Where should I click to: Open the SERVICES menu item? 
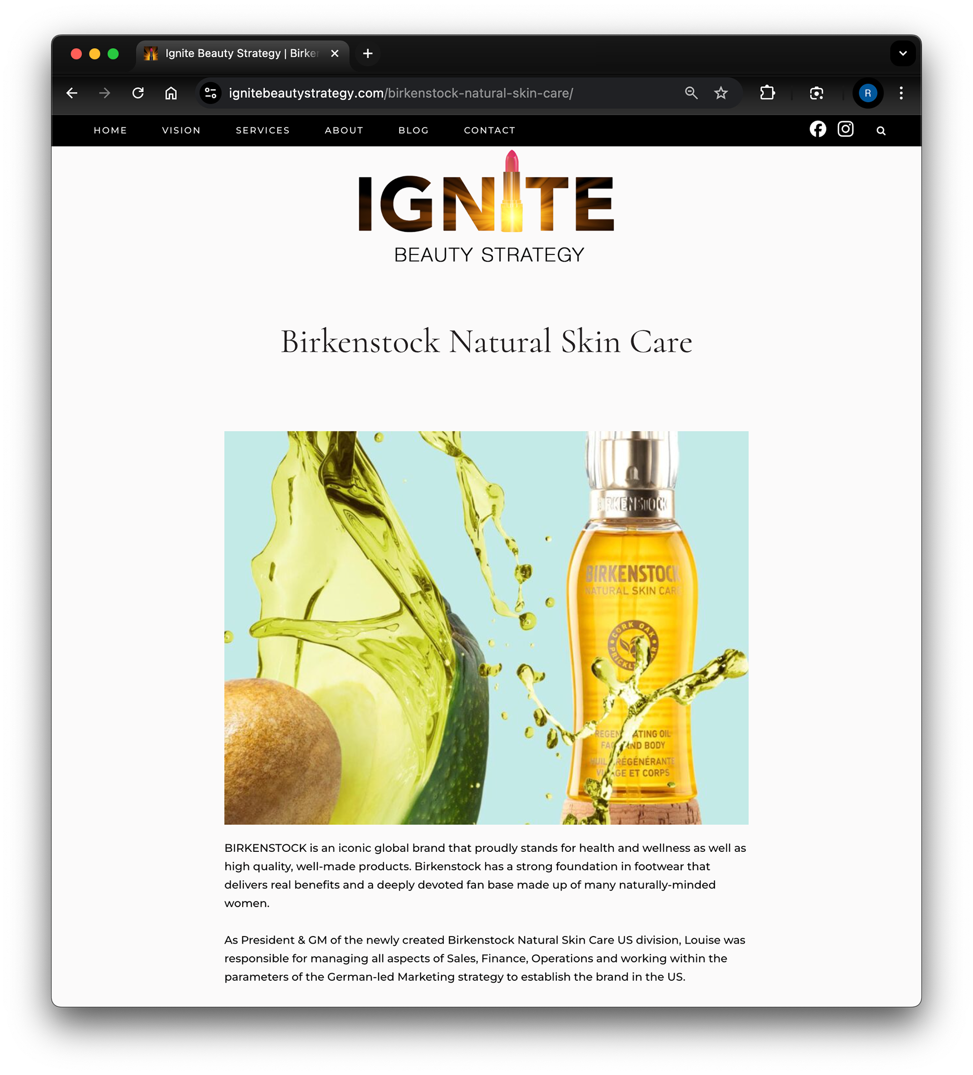pyautogui.click(x=263, y=130)
